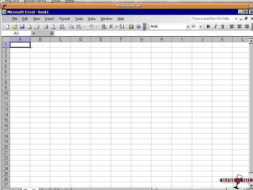Open the AutoSum functions dropdown
The width and height of the screenshot is (253, 190).
coord(116,27)
